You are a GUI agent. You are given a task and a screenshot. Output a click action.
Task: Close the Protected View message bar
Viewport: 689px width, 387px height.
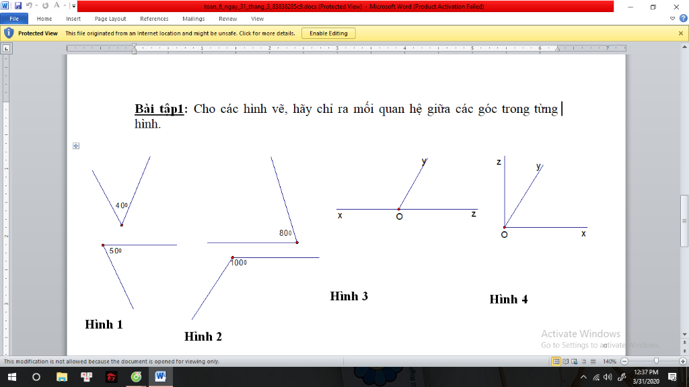(x=681, y=34)
